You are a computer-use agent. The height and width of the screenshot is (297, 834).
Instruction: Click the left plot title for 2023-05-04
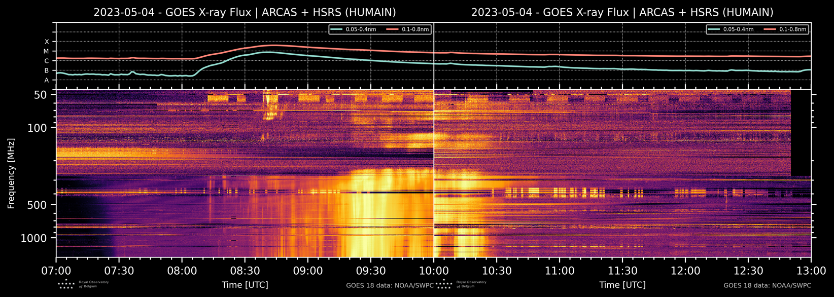click(x=245, y=12)
